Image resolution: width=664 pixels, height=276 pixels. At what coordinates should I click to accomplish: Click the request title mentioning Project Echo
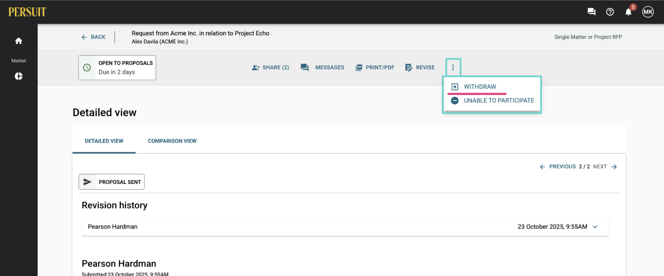(201, 33)
